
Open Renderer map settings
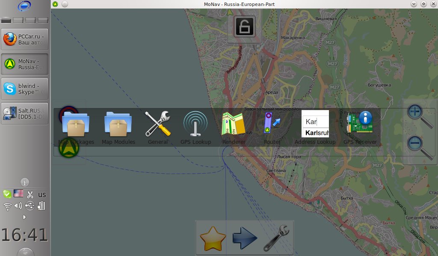click(234, 125)
